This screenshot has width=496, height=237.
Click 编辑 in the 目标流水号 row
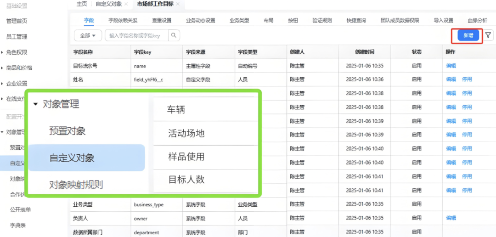[x=451, y=66]
